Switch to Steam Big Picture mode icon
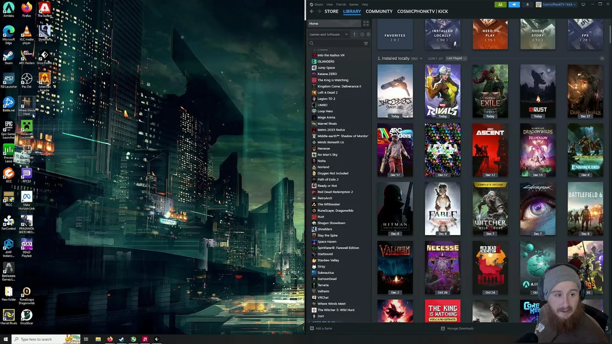Screen dimensions: 612x344 tap(583, 4)
